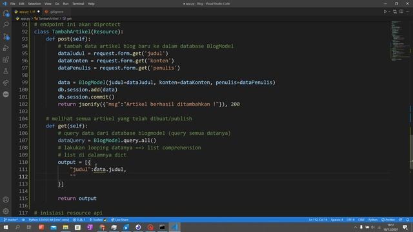
Task: Open the Run and Debug view
Action: [x=6, y=48]
